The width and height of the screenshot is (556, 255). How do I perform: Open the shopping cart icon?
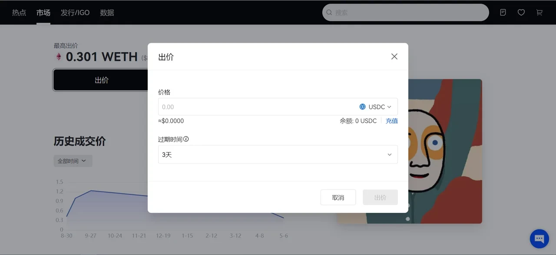click(539, 13)
